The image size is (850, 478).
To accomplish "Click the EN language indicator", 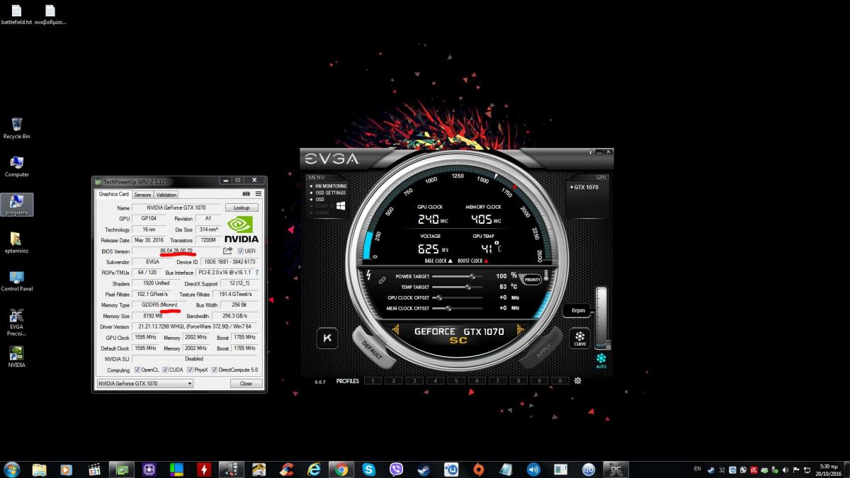I will tap(697, 469).
